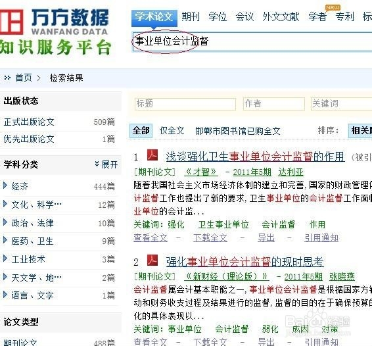Click keyword 成因 in result 2

(300, 329)
